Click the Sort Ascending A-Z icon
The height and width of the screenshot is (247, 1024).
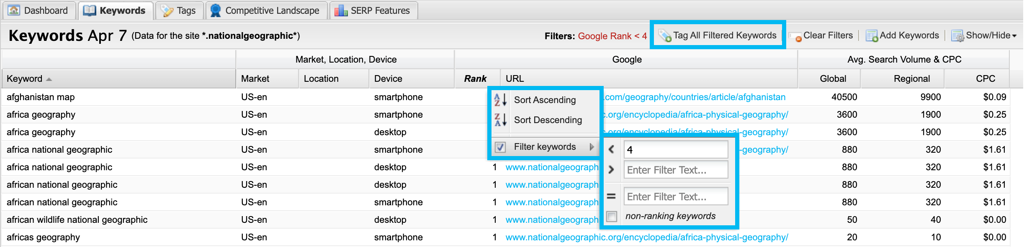(x=500, y=100)
